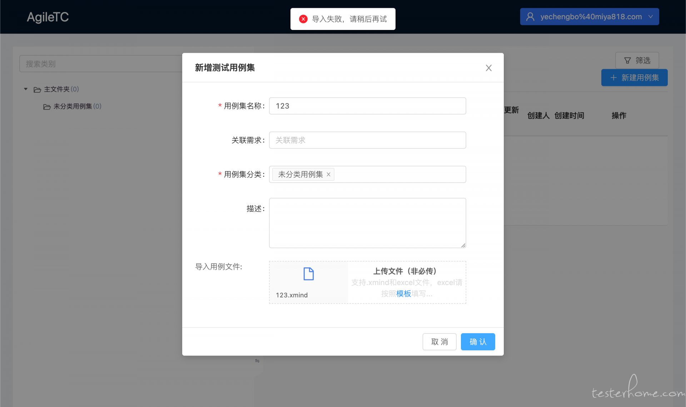Viewport: 686px width, 407px height.
Task: Focus the 关联需求 input field
Action: click(367, 140)
